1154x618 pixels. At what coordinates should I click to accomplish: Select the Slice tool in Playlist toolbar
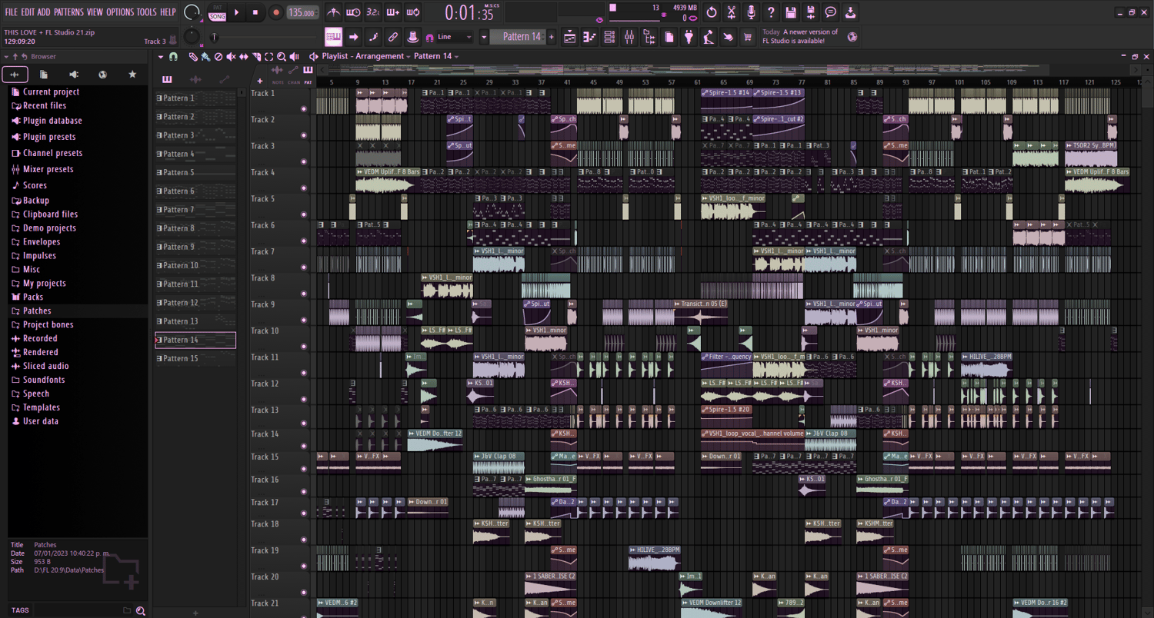pyautogui.click(x=255, y=56)
